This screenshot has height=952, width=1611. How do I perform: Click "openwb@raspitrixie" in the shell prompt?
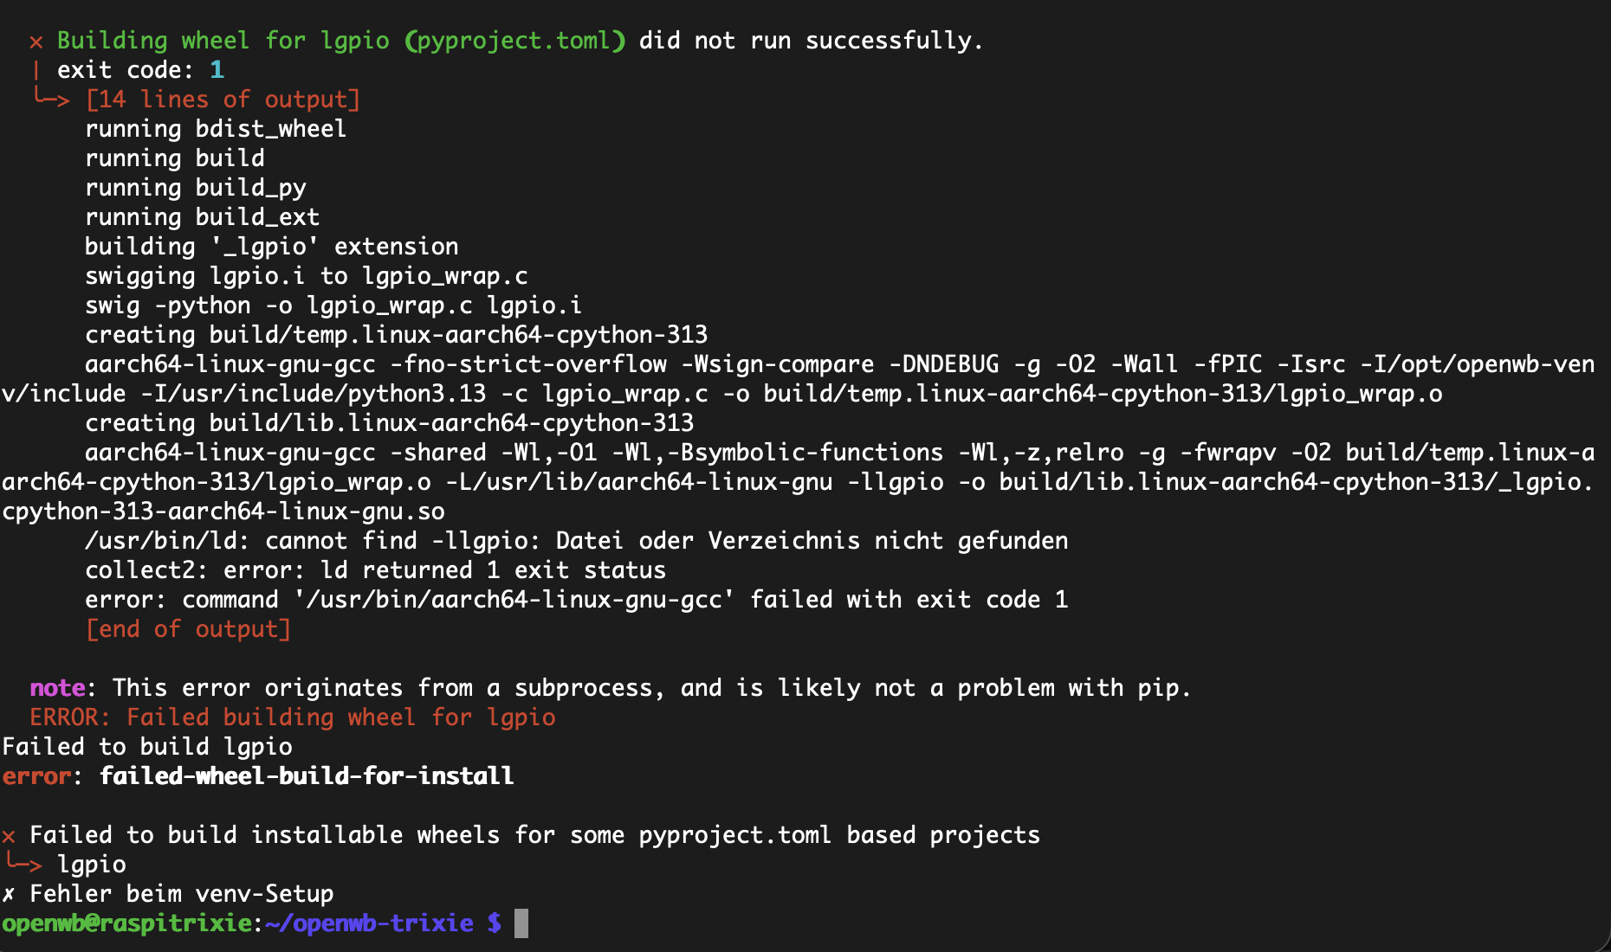126,923
